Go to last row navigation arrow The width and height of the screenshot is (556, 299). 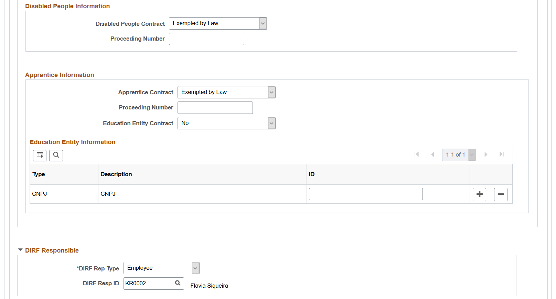(502, 154)
